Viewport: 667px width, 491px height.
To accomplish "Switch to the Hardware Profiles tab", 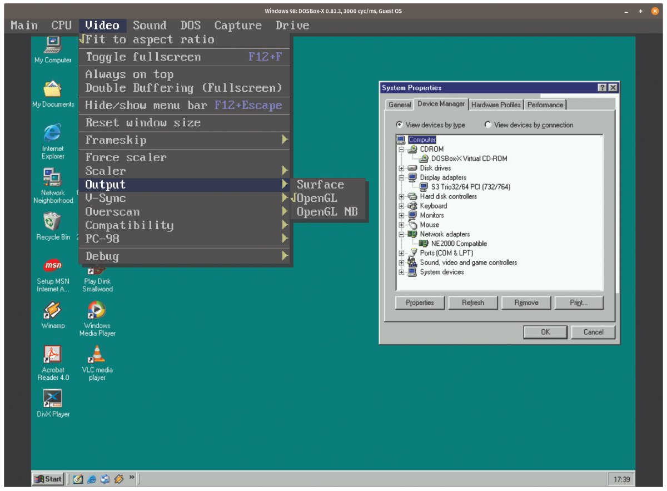I will click(496, 105).
